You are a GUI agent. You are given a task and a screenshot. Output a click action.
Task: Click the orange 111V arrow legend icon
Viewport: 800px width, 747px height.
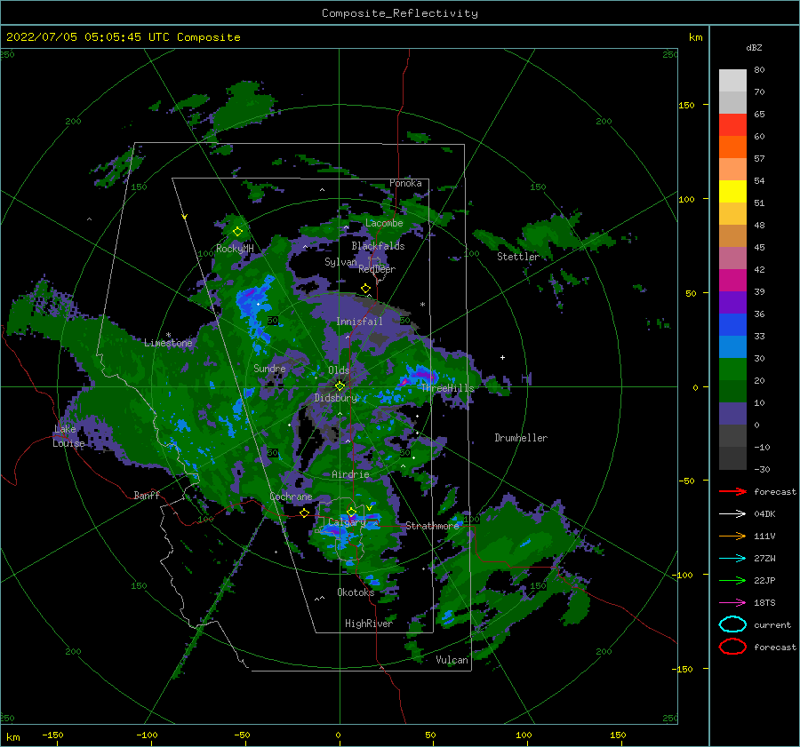[x=732, y=536]
